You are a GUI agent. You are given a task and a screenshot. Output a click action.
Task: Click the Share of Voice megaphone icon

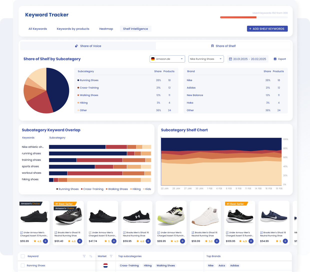pyautogui.click(x=76, y=46)
